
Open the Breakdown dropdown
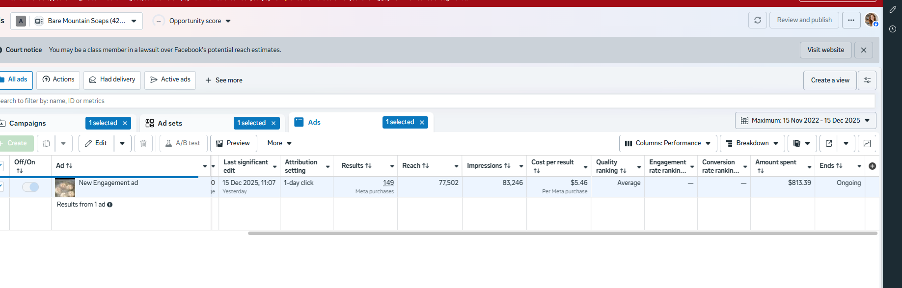[752, 143]
